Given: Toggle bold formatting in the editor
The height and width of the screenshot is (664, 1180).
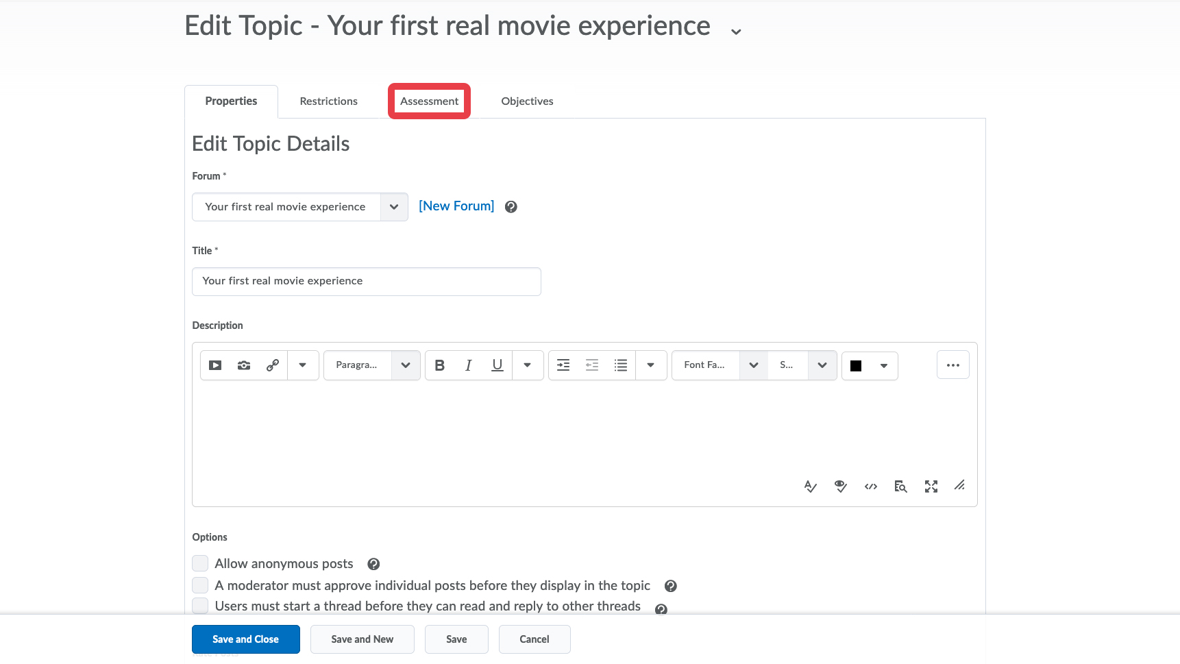Looking at the screenshot, I should (440, 365).
